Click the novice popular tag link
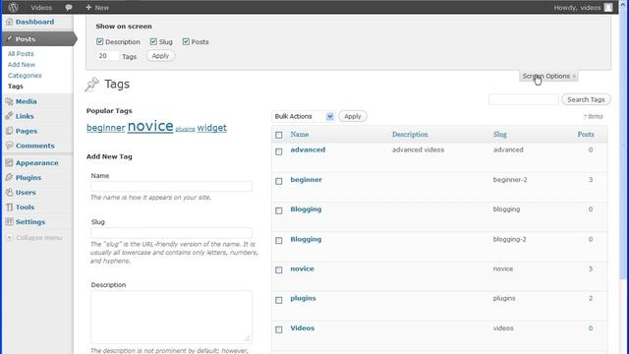 point(150,126)
